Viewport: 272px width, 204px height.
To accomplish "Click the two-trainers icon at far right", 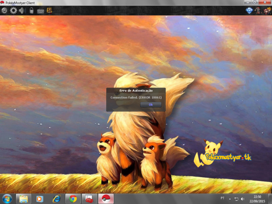I will [267, 11].
